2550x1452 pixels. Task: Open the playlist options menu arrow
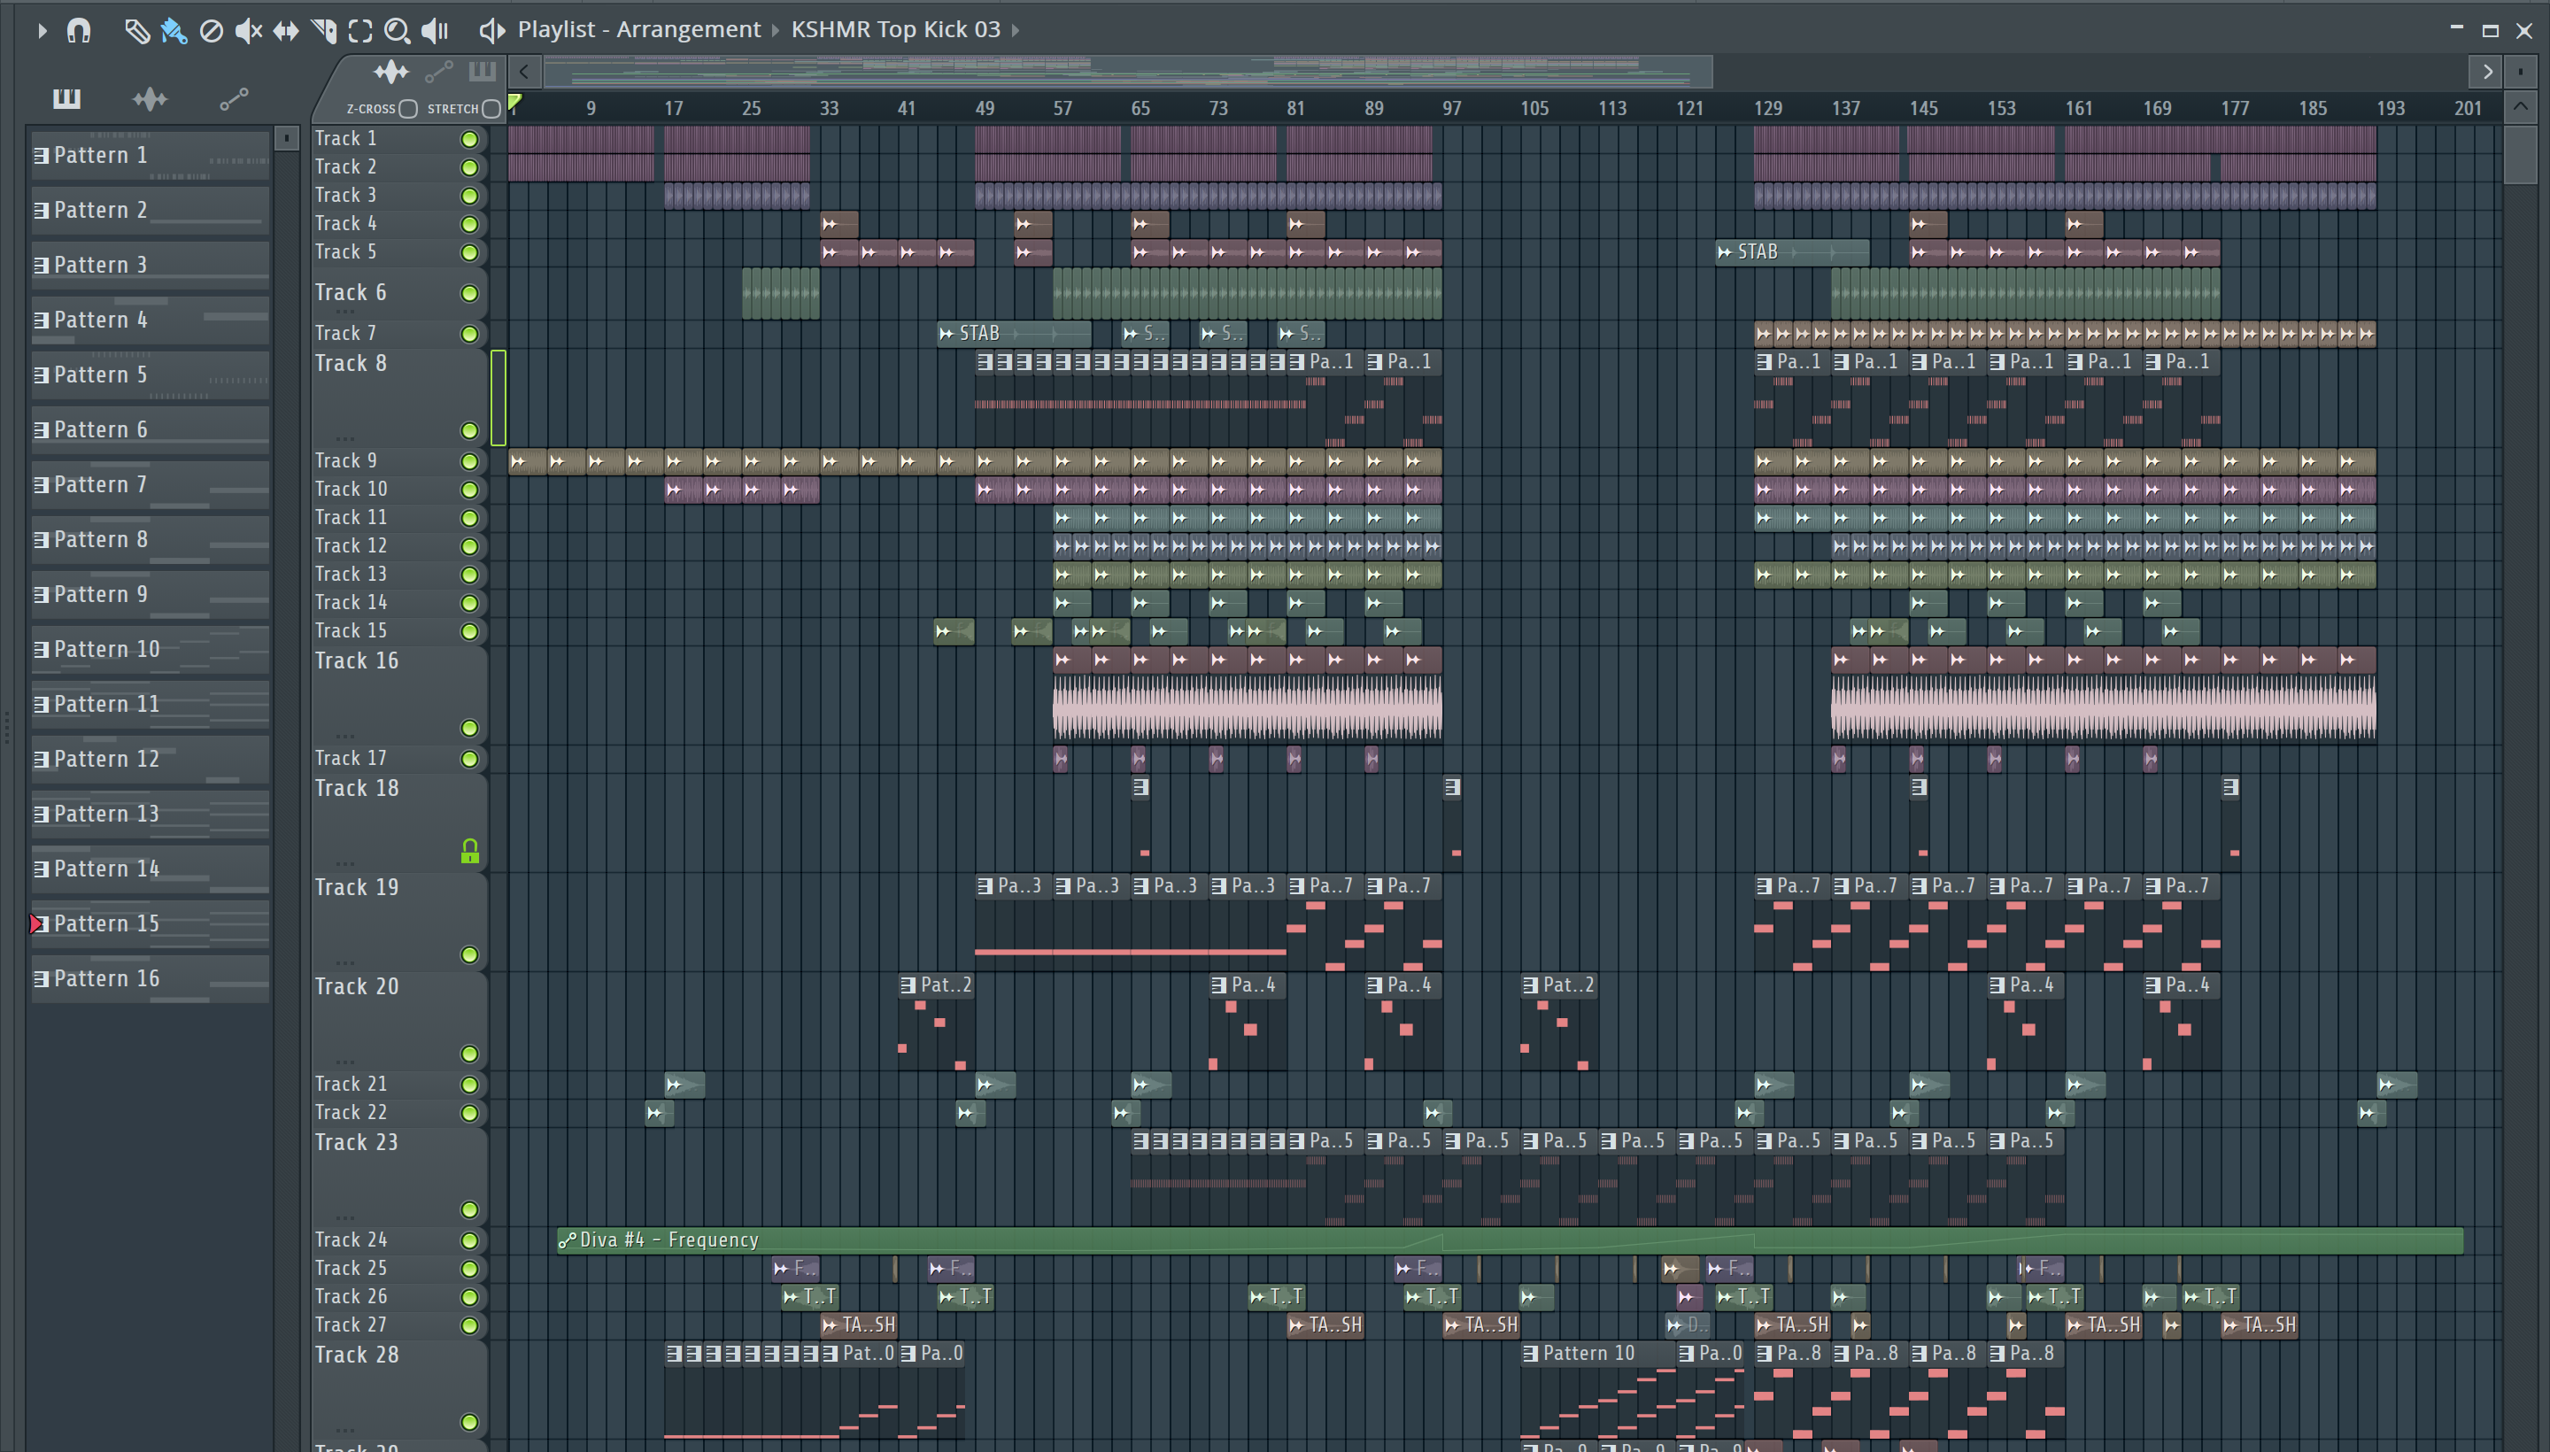[x=42, y=31]
